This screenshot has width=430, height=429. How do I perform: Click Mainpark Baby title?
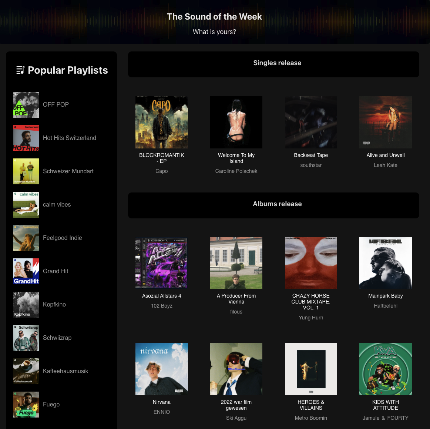coord(386,296)
